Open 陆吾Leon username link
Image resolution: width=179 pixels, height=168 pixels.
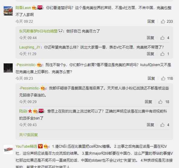click(x=23, y=8)
